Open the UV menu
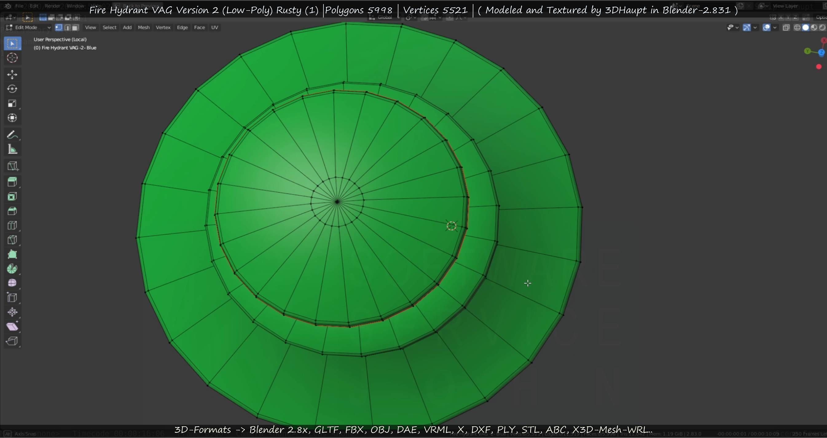The width and height of the screenshot is (827, 438). (214, 28)
